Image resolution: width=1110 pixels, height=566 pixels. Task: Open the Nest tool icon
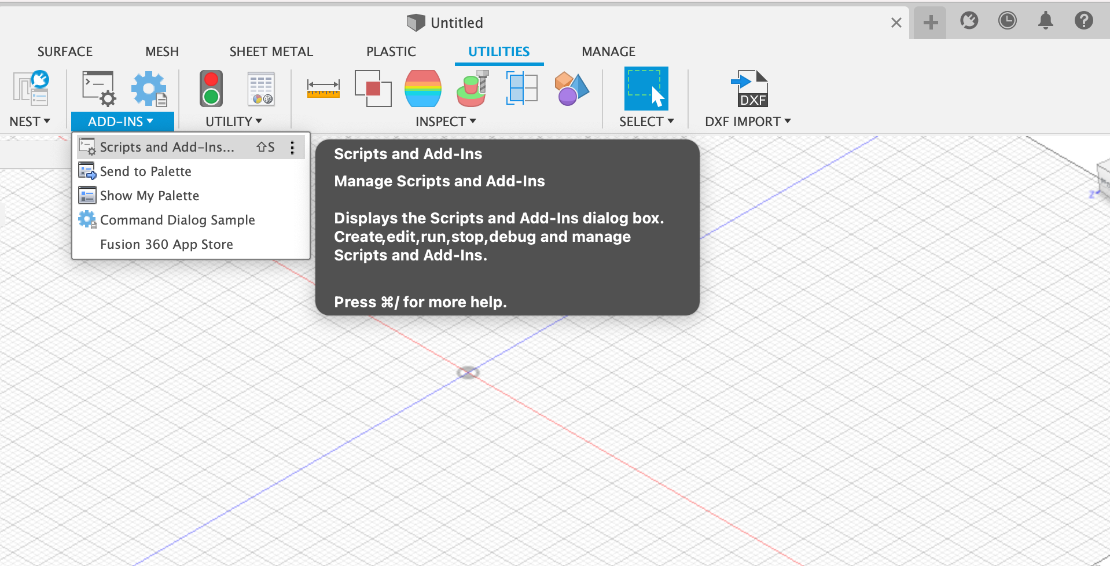pos(29,89)
